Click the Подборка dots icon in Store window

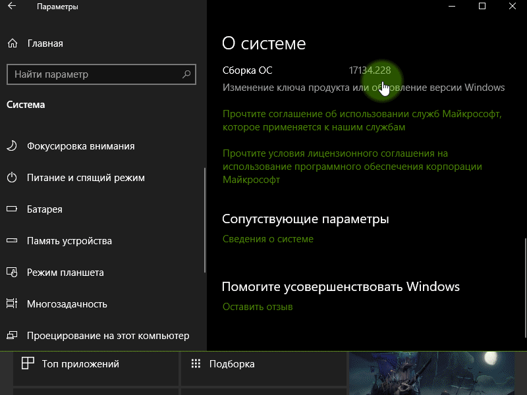(196, 363)
